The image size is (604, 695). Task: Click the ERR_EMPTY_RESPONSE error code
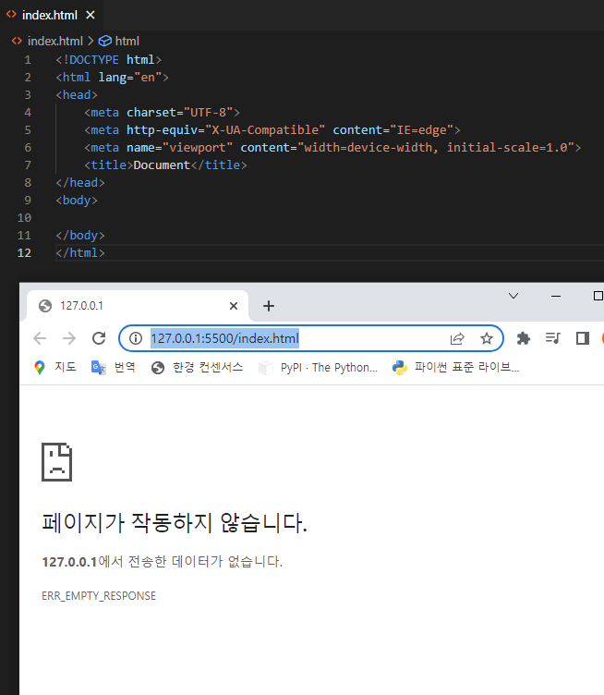[x=99, y=596]
